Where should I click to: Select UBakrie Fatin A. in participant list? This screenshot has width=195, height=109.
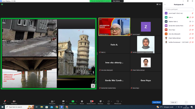[x=179, y=21]
